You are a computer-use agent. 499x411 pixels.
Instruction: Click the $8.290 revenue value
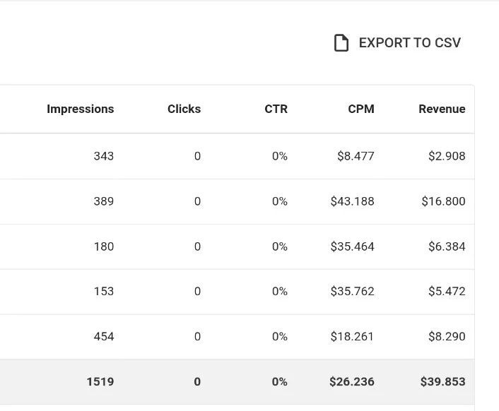447,336
